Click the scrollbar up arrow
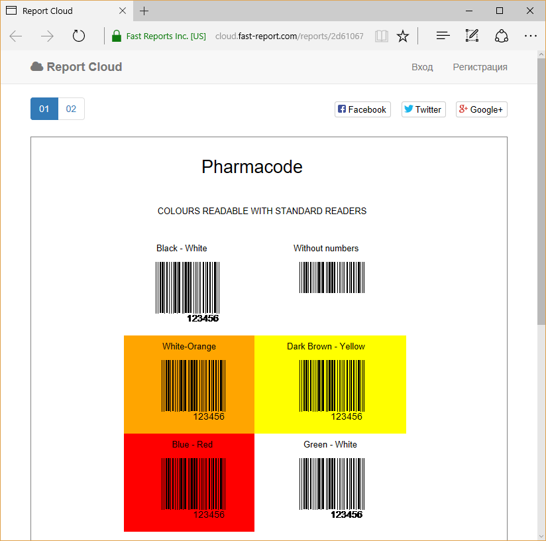Screen dimensions: 546x541 541,54
